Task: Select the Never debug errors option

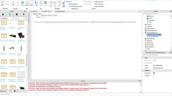Action: pyautogui.click(x=67, y=2)
